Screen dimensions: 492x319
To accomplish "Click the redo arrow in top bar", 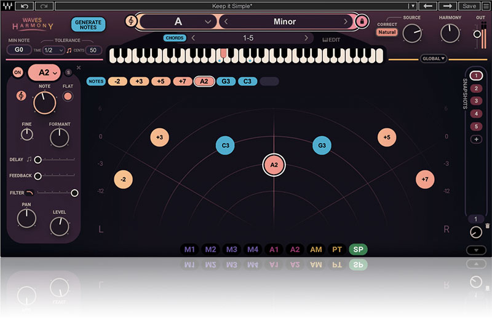I will click(44, 6).
